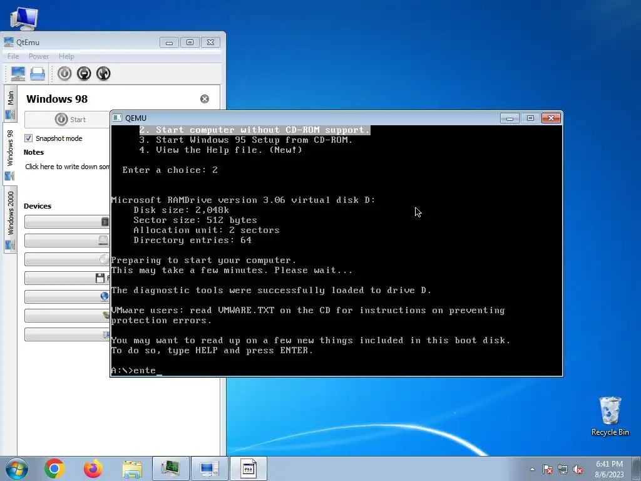Expand the sixth device section under Devices
Screen dimensions: 641x481
67,316
